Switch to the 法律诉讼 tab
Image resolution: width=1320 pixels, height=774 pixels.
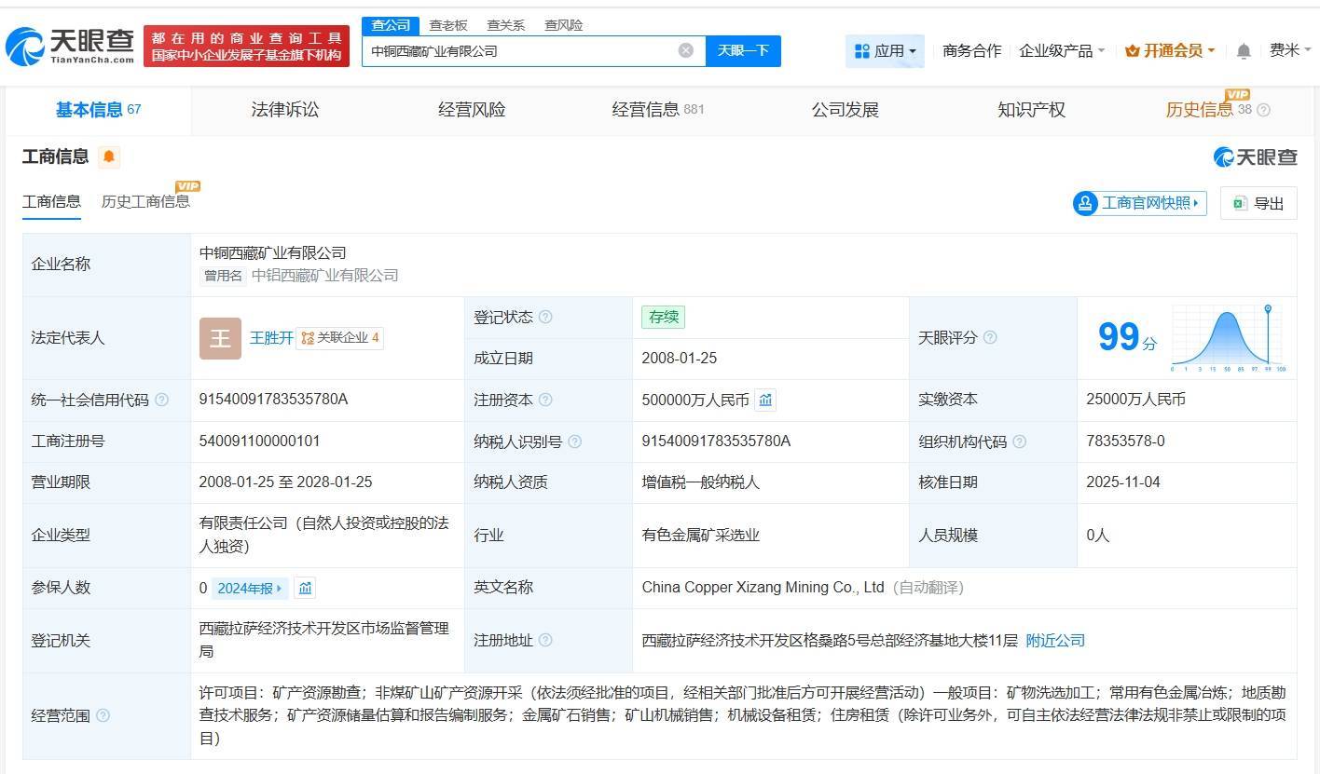point(284,109)
